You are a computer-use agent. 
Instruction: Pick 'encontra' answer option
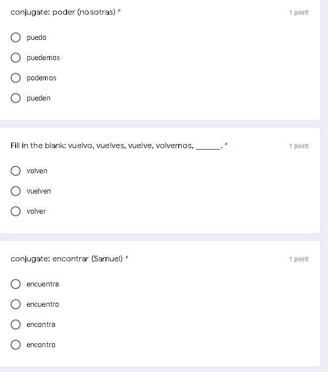click(x=16, y=324)
